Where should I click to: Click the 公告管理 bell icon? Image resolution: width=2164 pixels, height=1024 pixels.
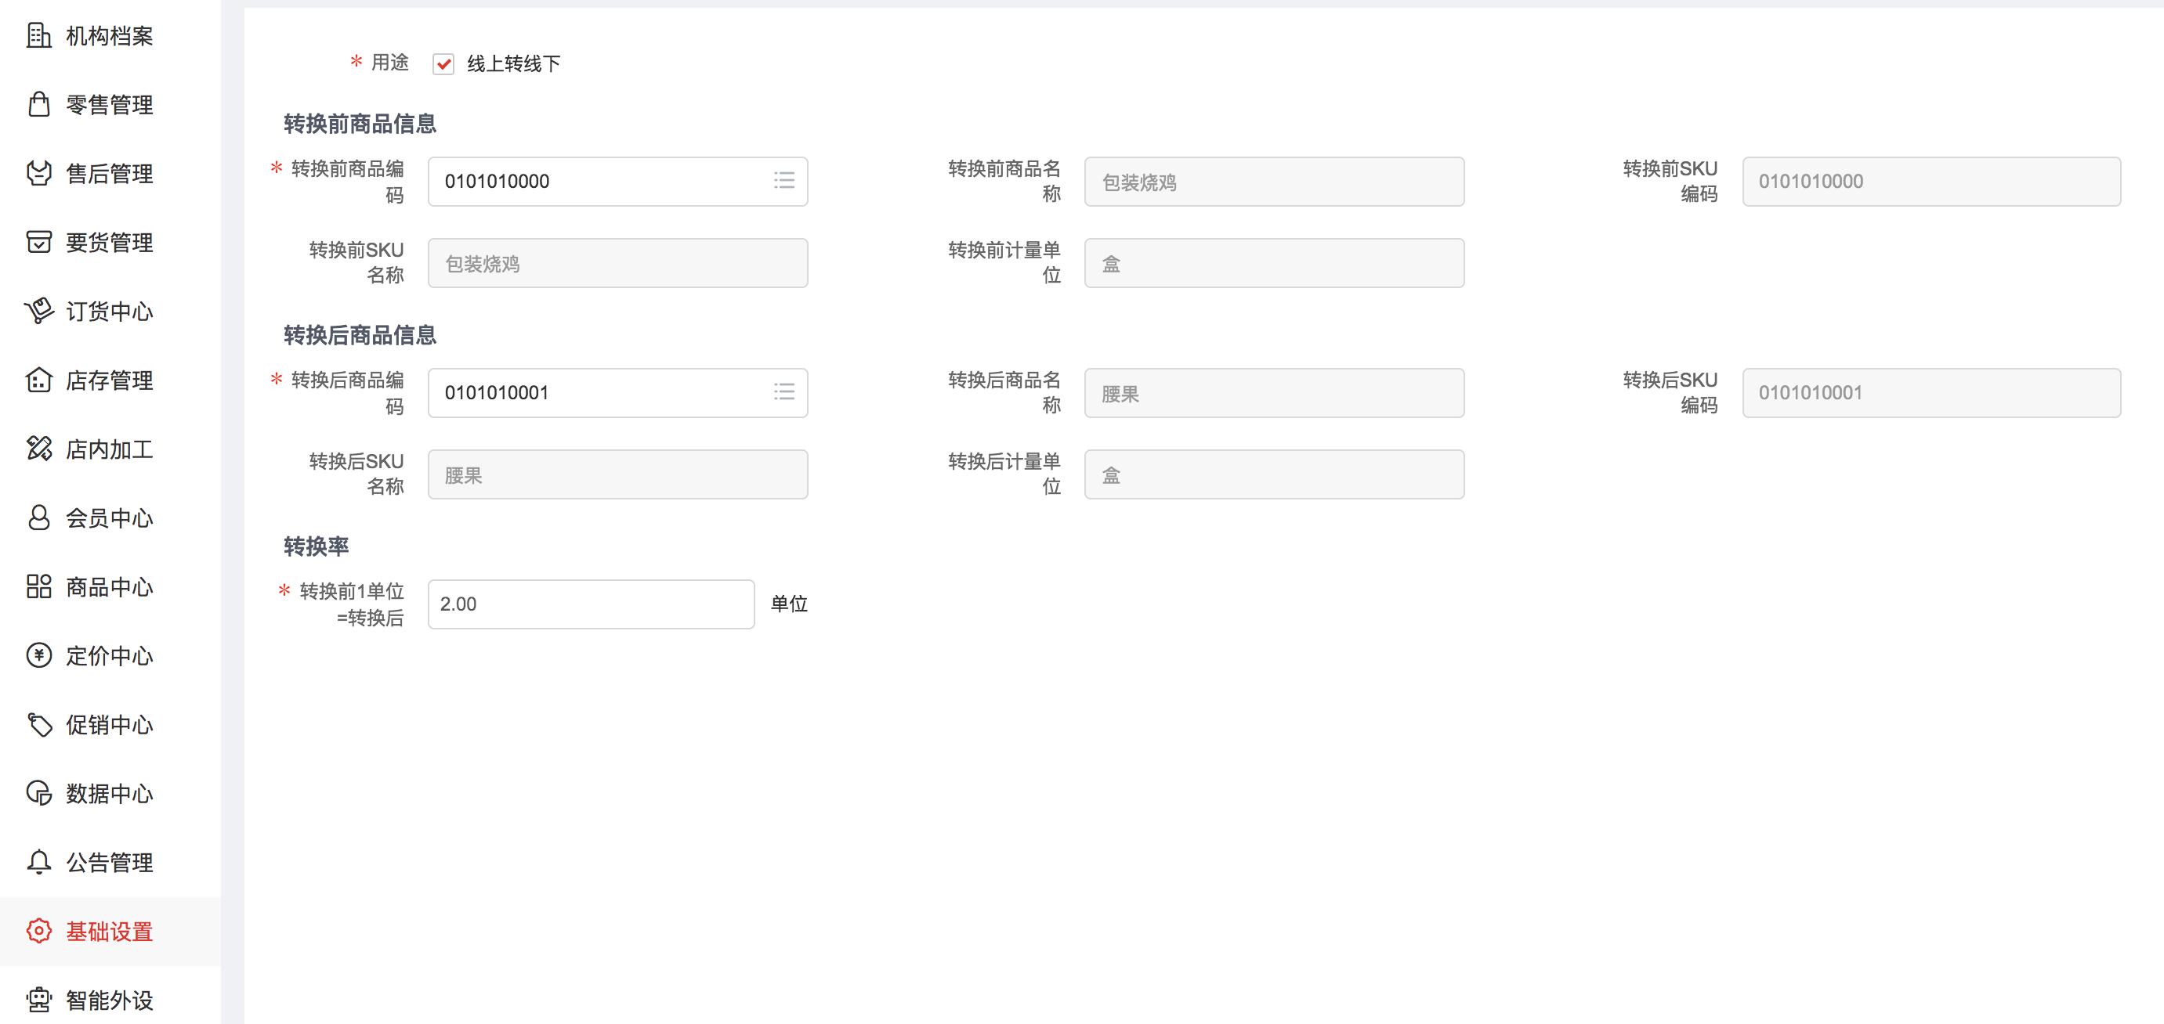[x=38, y=861]
